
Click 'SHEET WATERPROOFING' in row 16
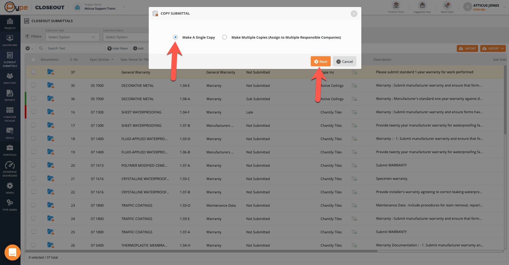[142, 112]
